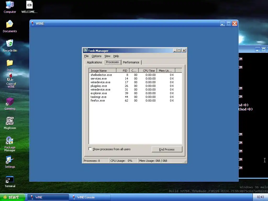
Task: Select the explorer.exe process row
Action: pyautogui.click(x=135, y=93)
